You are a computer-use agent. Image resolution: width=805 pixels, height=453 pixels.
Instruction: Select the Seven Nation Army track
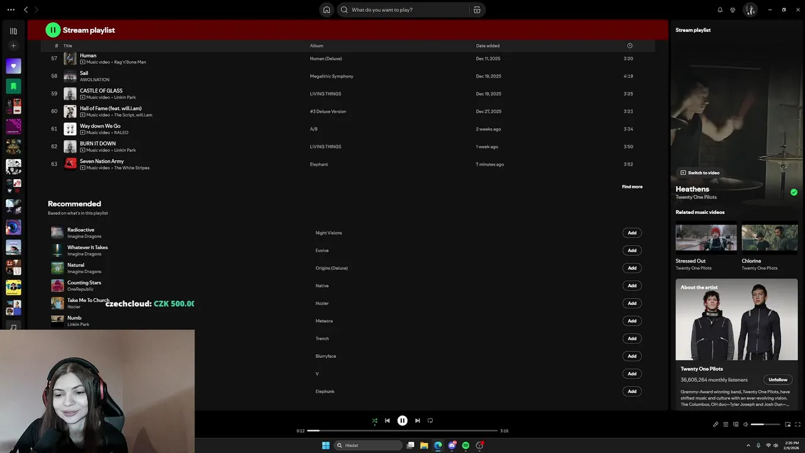[348, 164]
